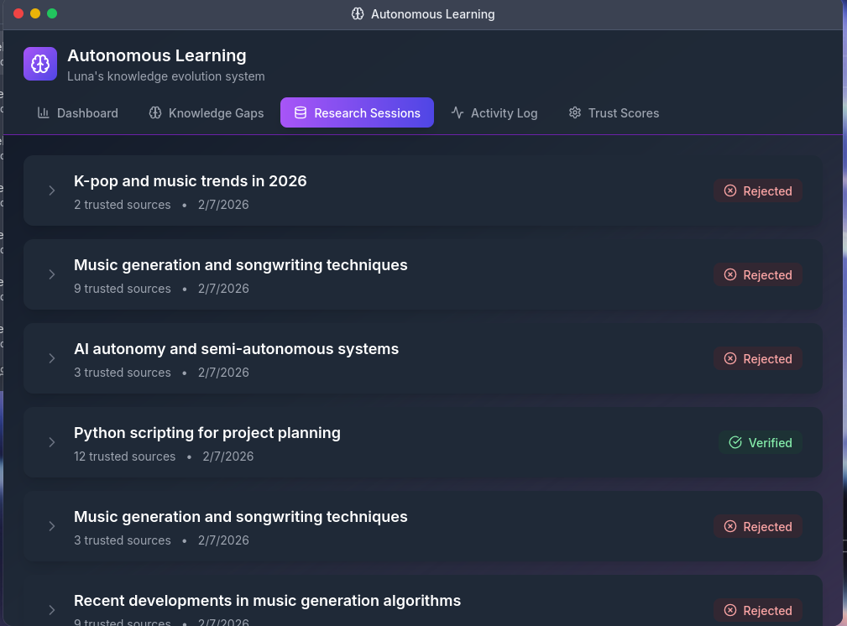Image resolution: width=847 pixels, height=626 pixels.
Task: Open the Dashboard tab
Action: (78, 113)
